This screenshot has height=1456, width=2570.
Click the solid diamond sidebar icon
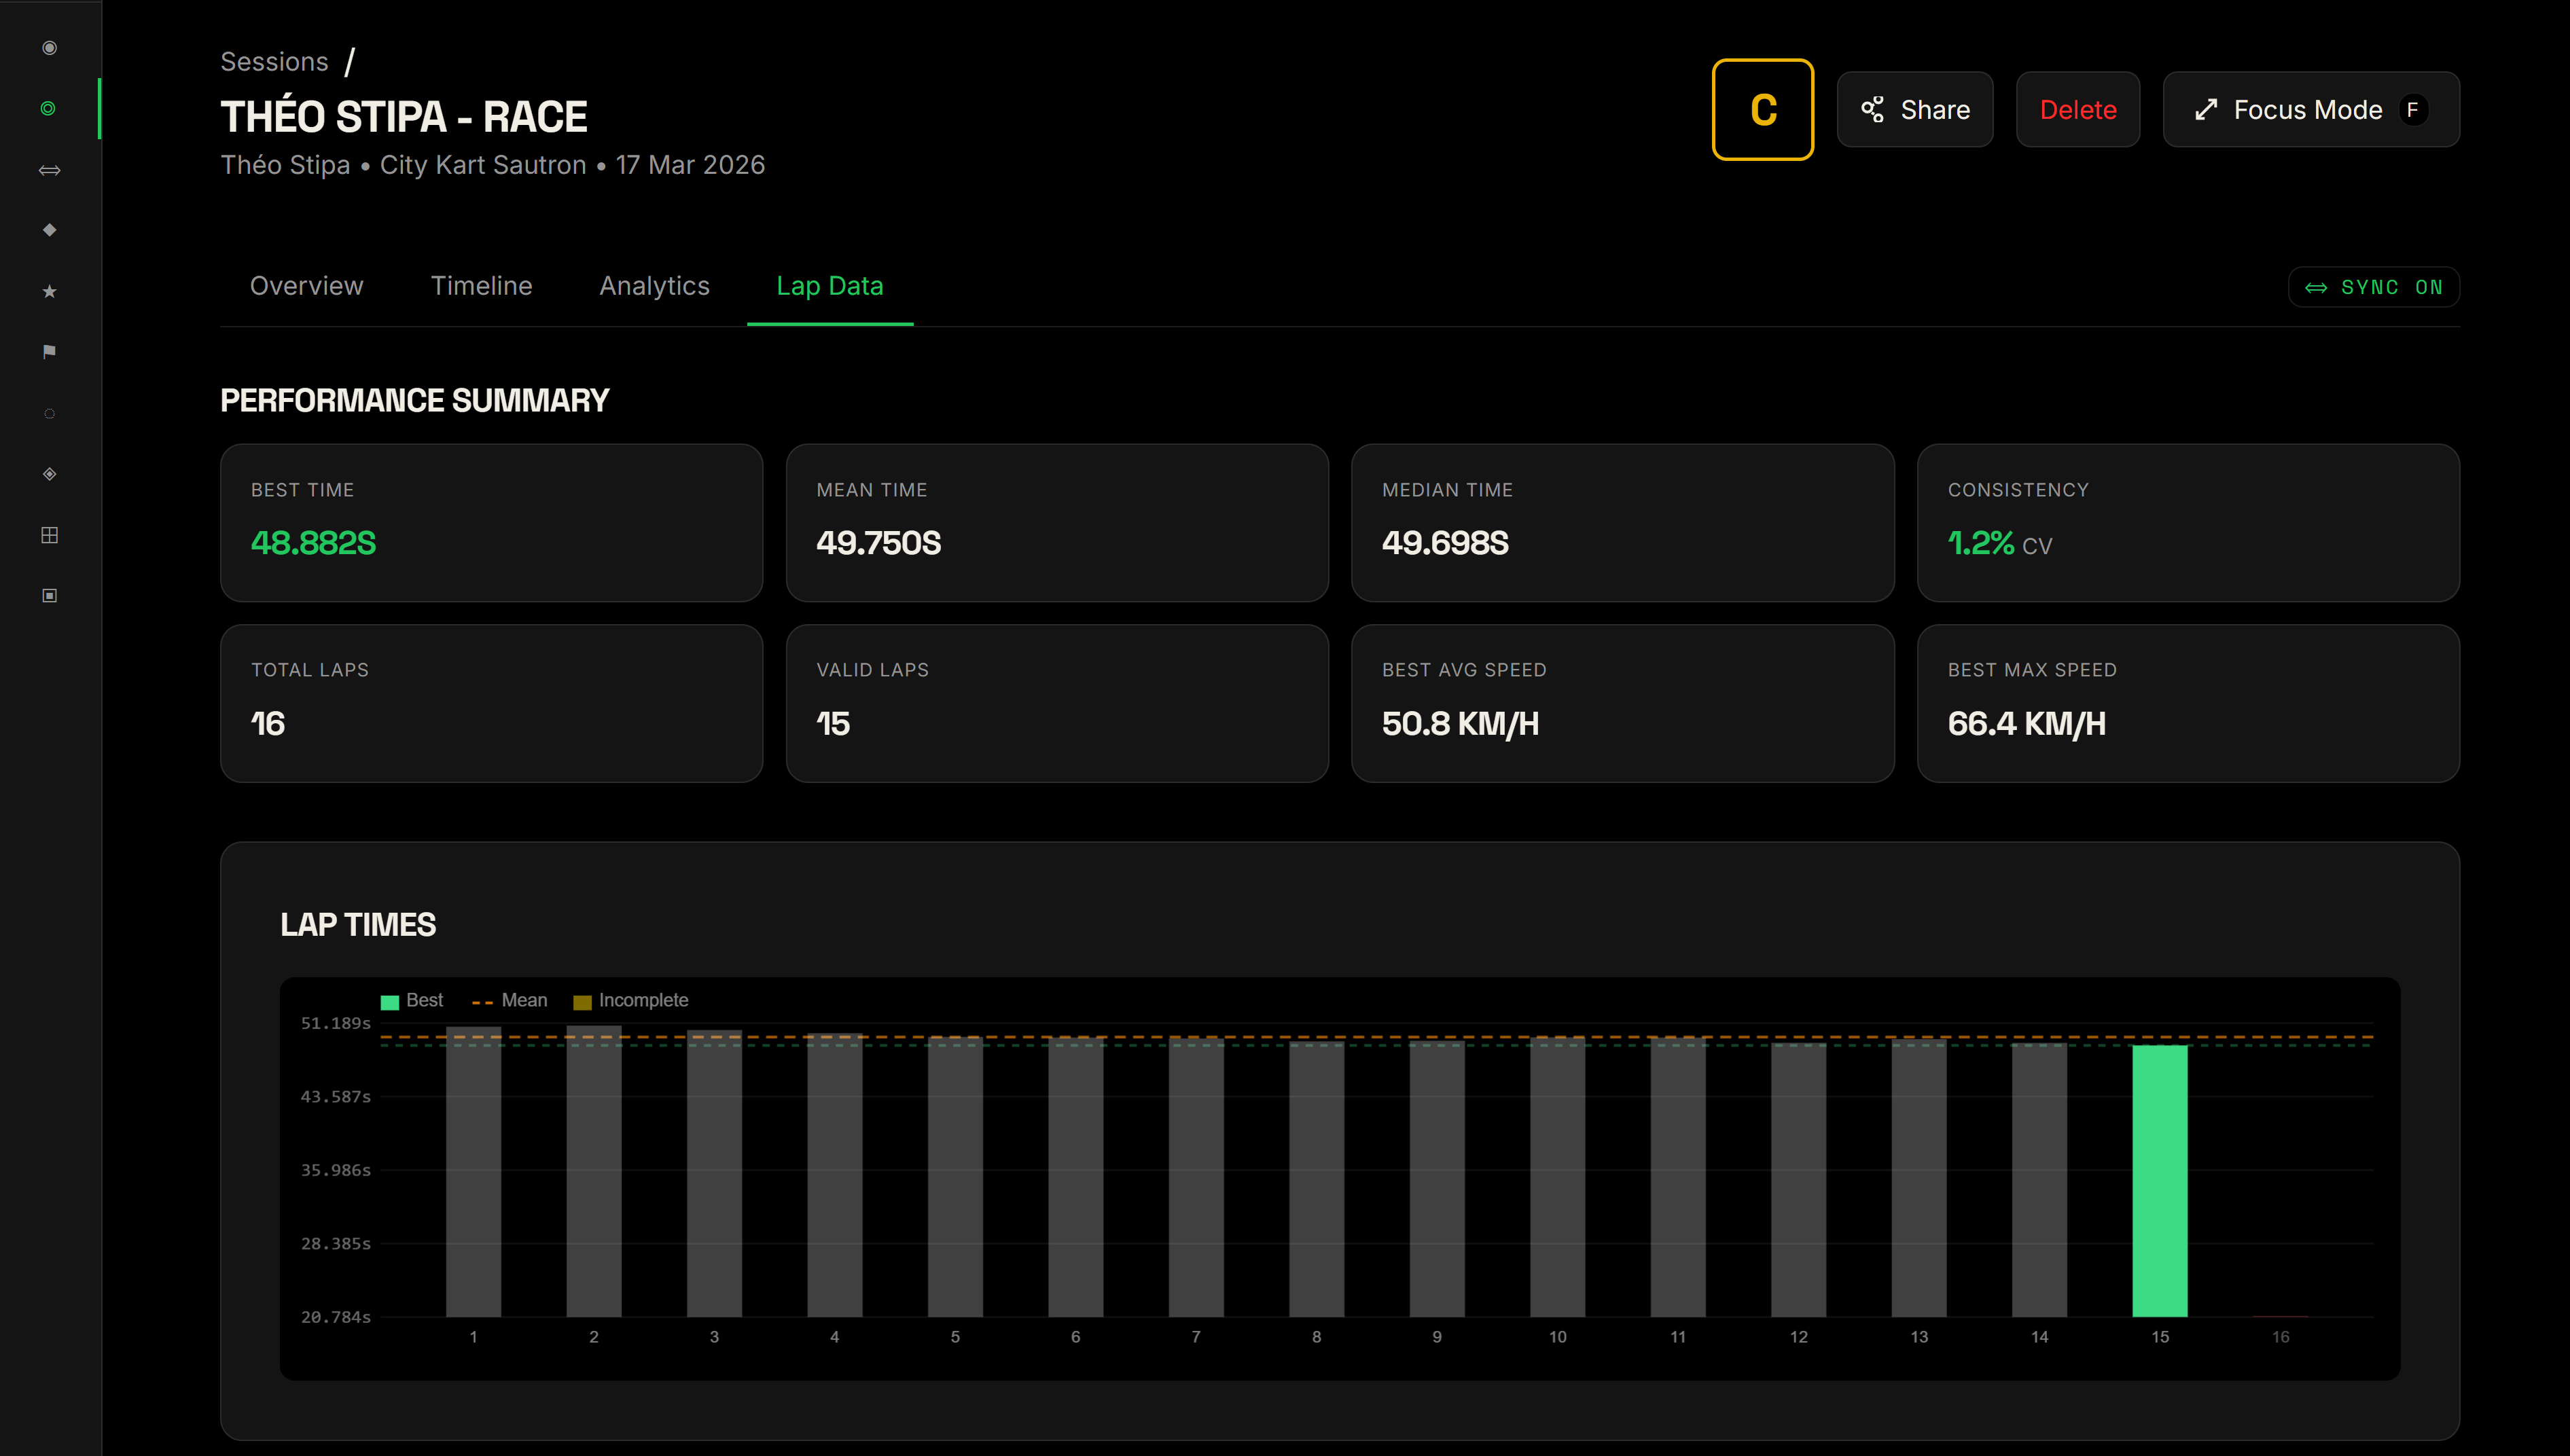tap(49, 230)
